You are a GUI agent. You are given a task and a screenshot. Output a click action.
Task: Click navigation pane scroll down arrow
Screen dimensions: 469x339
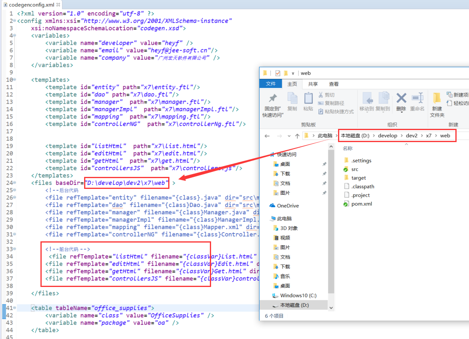[331, 308]
